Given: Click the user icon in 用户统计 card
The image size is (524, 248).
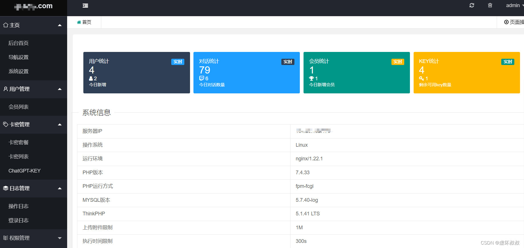Looking at the screenshot, I should point(91,79).
